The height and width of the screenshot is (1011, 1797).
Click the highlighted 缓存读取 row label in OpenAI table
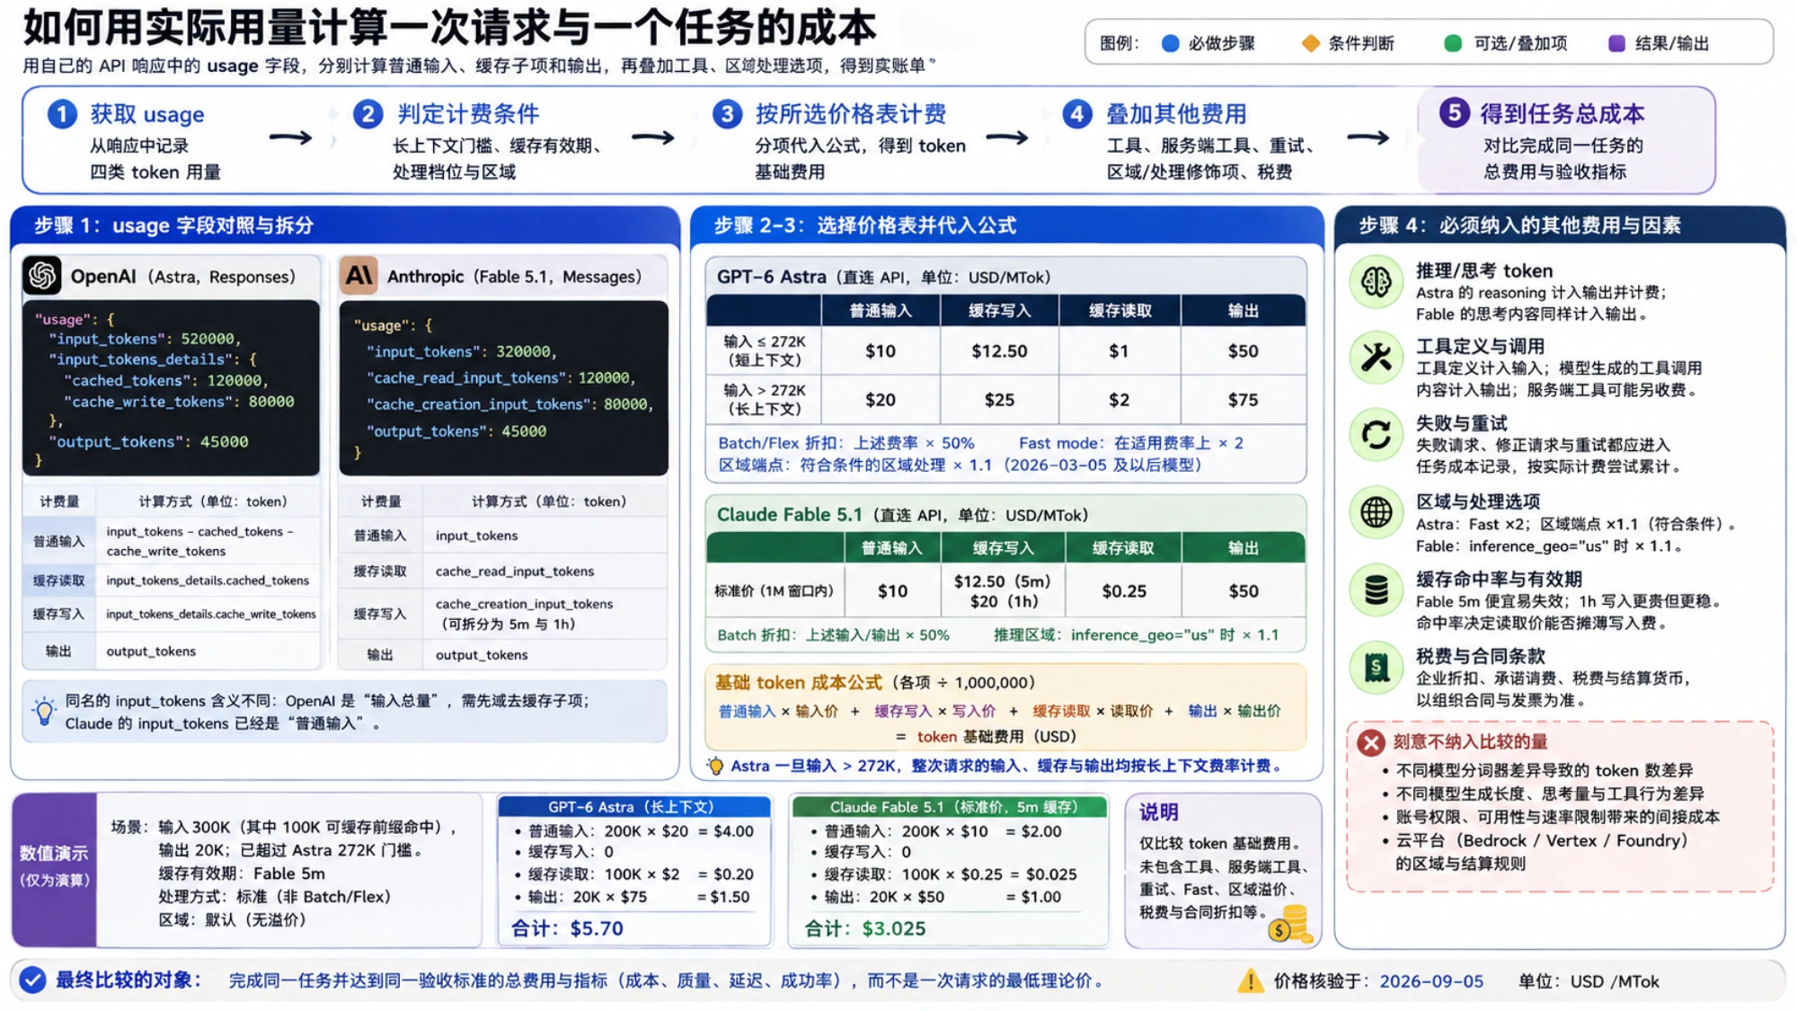tap(58, 581)
